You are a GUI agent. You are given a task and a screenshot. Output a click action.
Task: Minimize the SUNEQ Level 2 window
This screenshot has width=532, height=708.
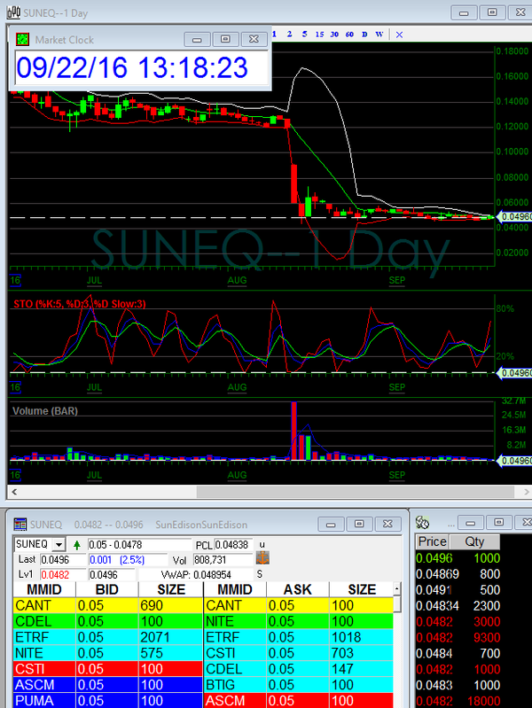pos(331,525)
